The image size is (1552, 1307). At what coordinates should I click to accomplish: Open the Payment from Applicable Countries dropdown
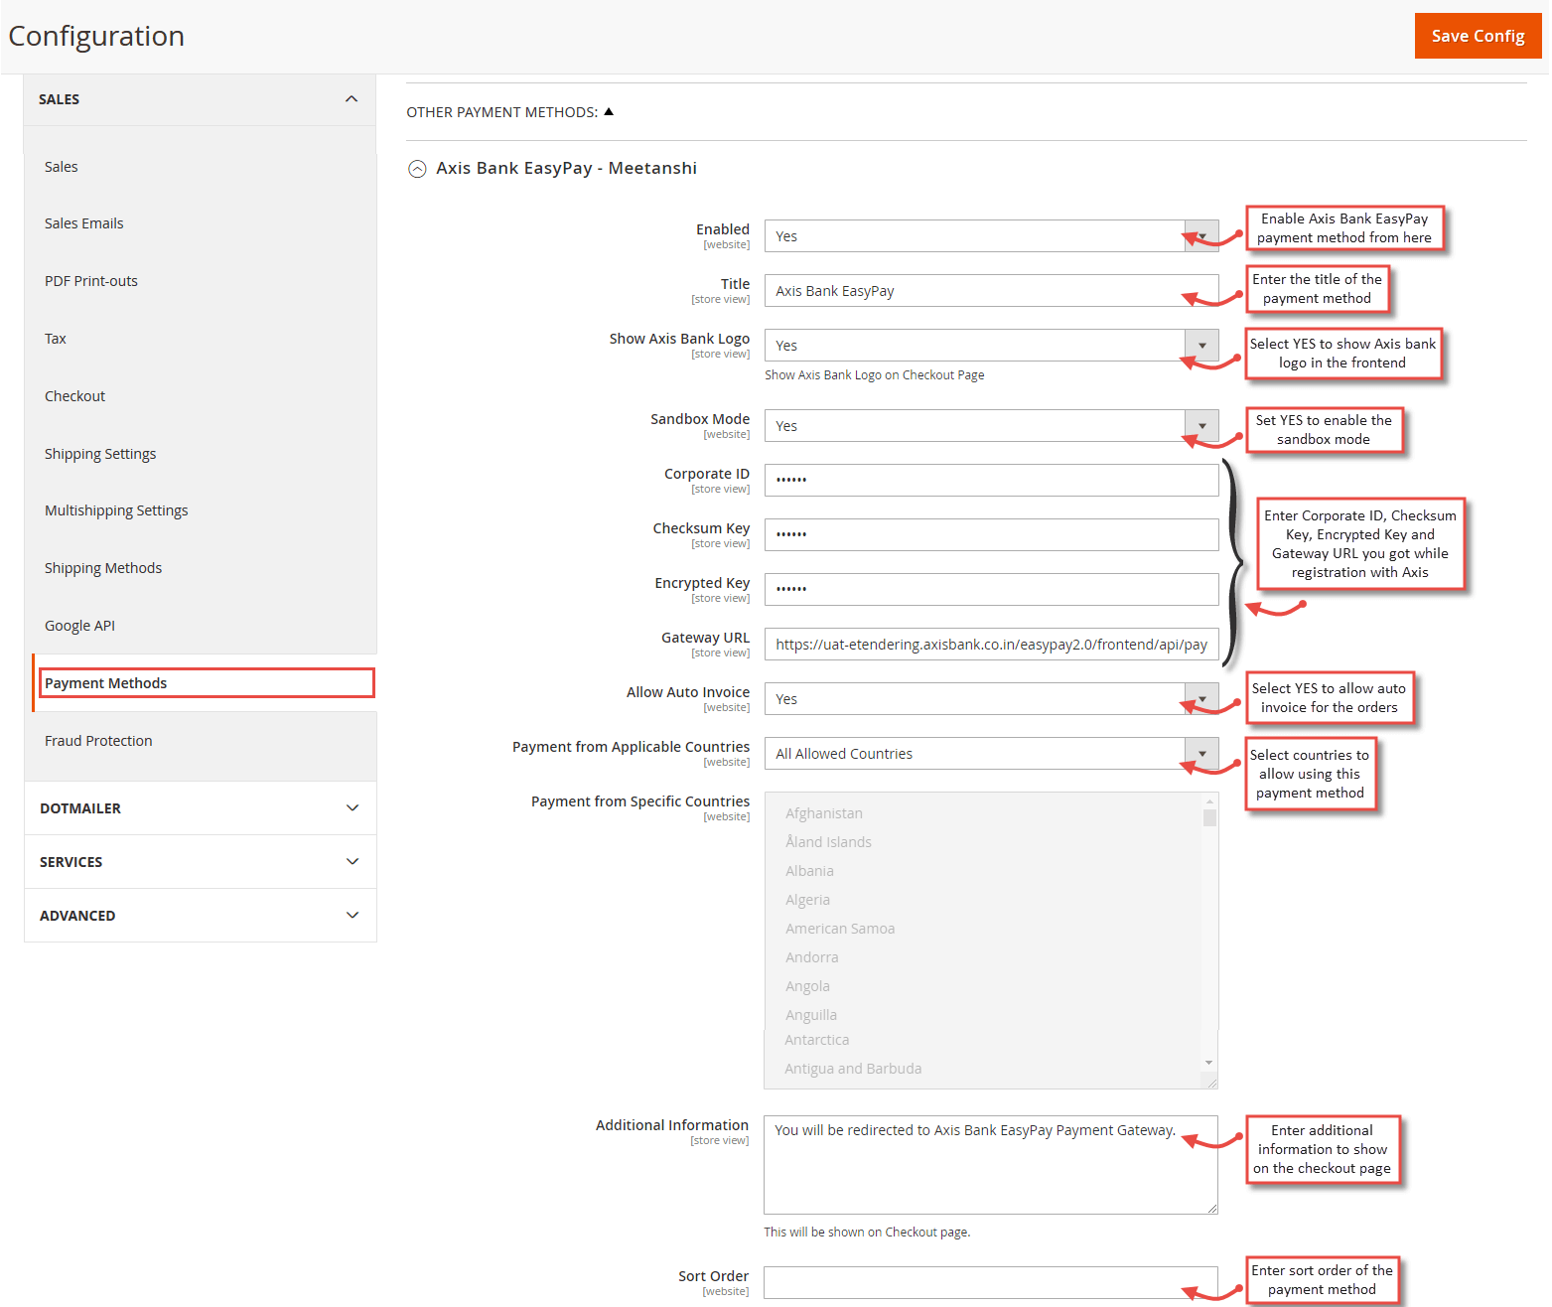[1200, 753]
